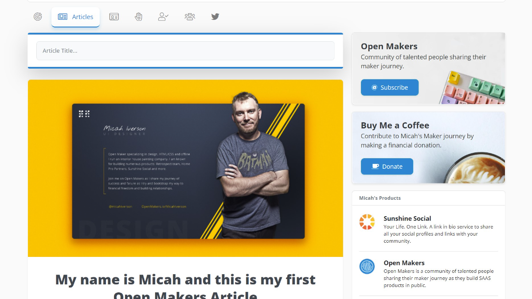532x299 pixels.
Task: Click the Donate button
Action: click(387, 167)
